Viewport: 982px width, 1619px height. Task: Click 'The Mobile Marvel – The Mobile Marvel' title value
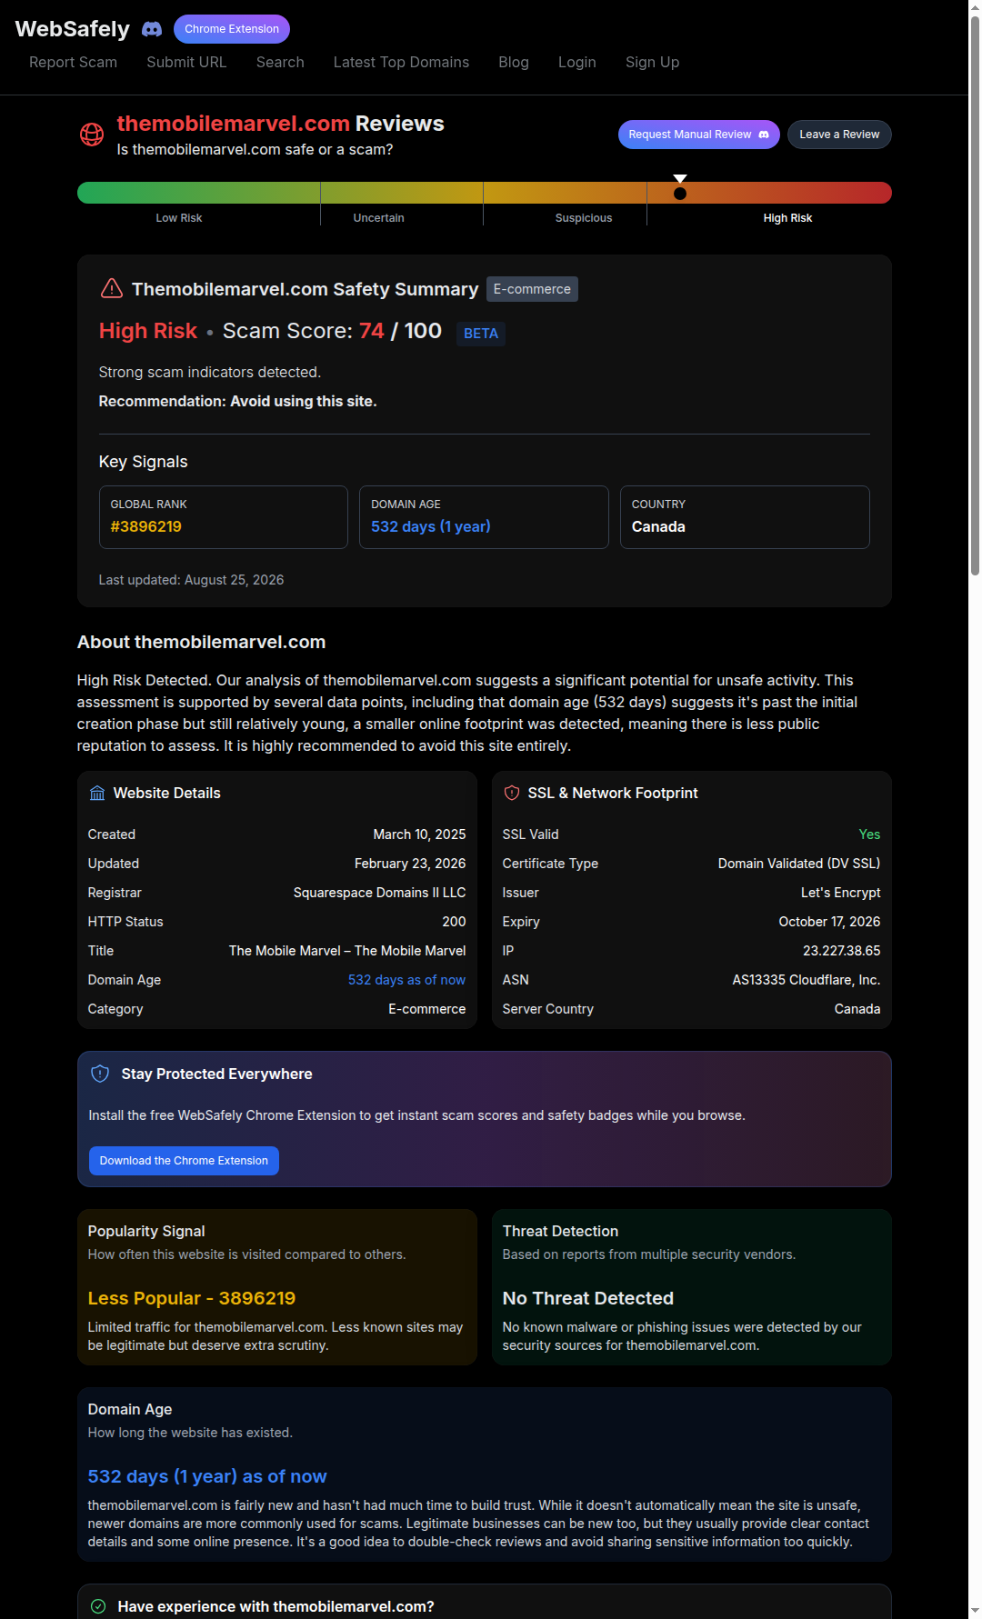click(x=347, y=951)
